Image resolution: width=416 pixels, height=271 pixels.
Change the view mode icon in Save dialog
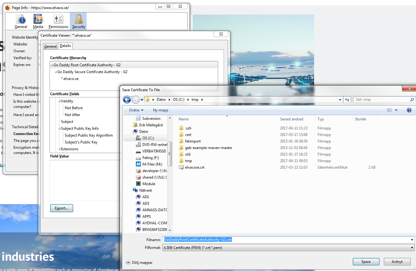389,110
